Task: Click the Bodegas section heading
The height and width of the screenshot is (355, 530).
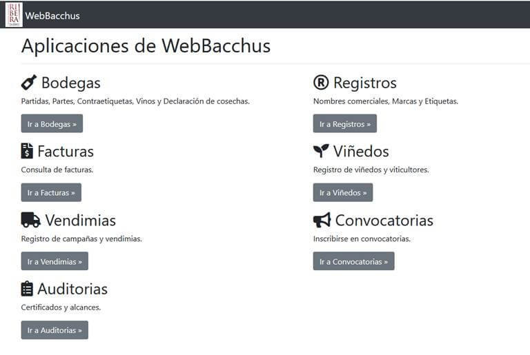Action: tap(71, 83)
